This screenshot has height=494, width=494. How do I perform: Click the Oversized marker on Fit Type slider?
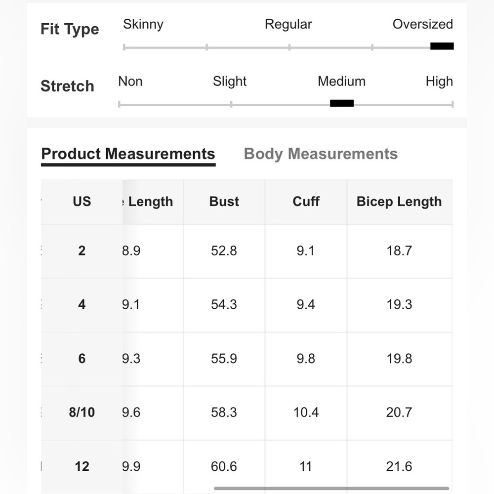[442, 46]
